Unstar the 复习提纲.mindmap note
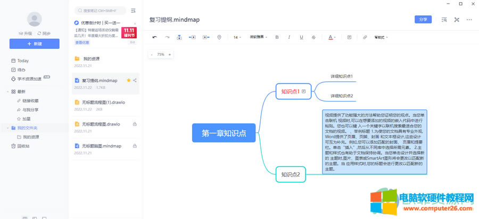The height and width of the screenshot is (219, 479). [128, 80]
